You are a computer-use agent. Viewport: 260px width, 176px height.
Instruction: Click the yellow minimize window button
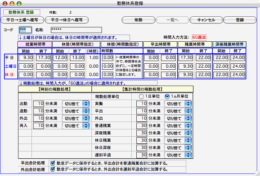pos(12,3)
